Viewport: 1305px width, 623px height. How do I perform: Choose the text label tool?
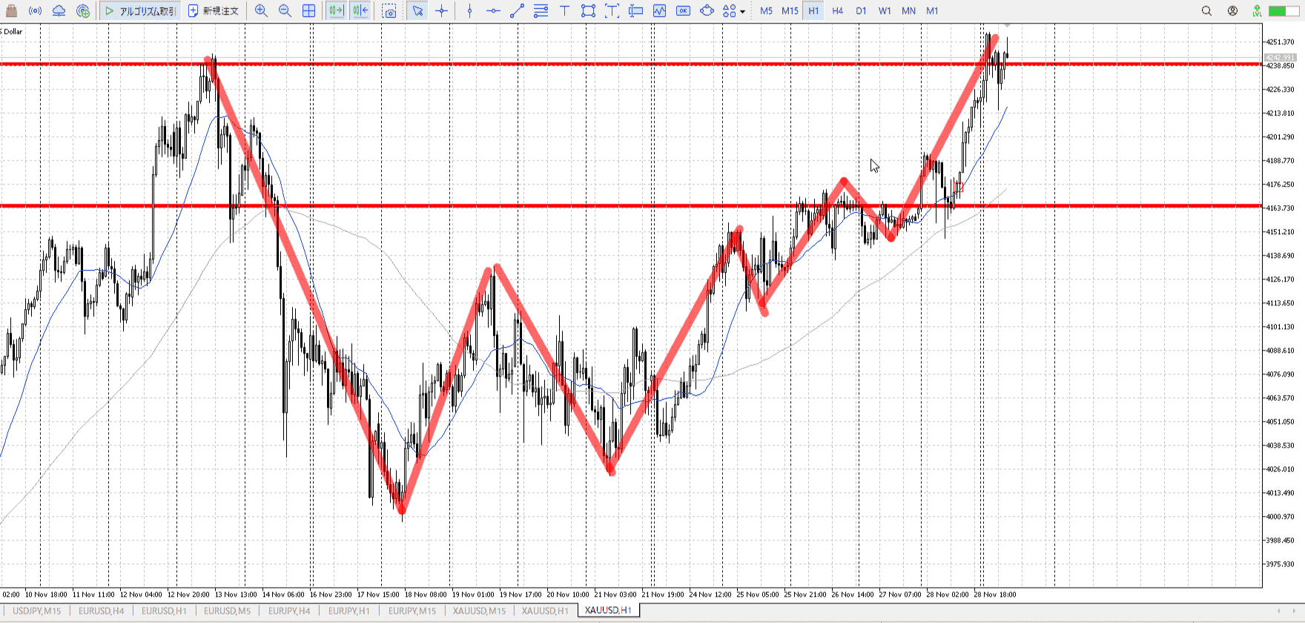[564, 11]
